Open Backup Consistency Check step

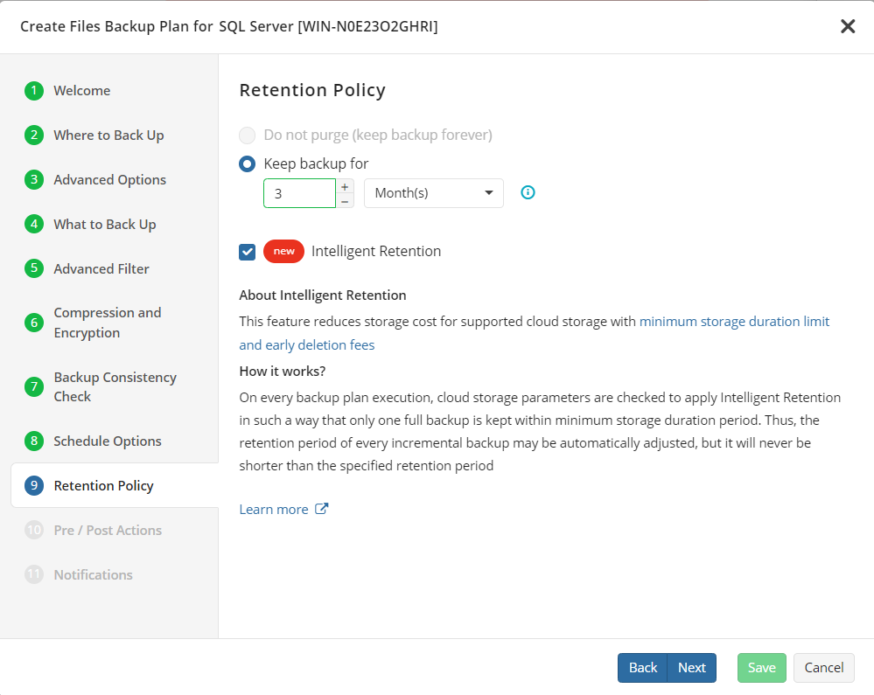click(x=115, y=387)
